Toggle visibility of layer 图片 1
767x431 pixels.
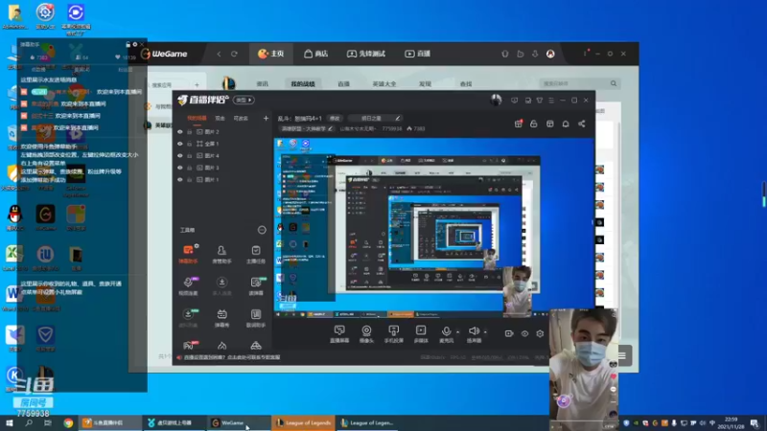coord(180,180)
